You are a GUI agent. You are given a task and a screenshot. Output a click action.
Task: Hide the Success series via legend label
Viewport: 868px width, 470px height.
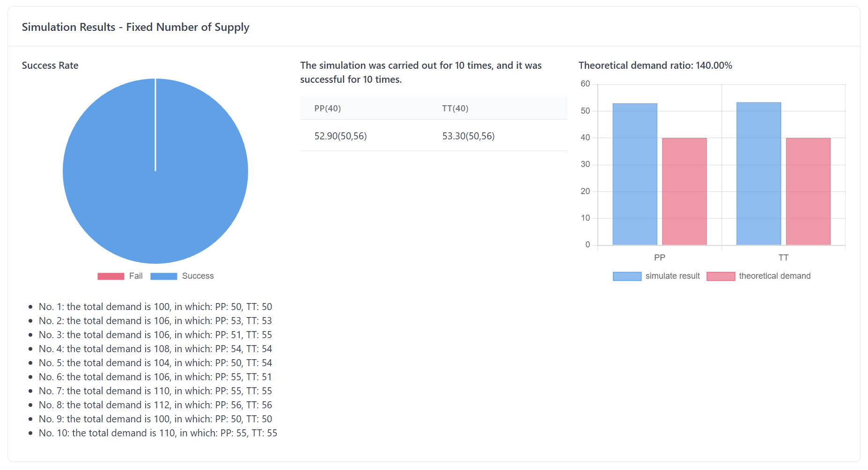(198, 276)
